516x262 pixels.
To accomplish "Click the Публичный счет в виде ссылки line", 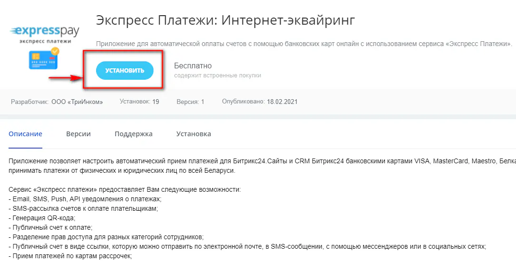I will tap(247, 246).
